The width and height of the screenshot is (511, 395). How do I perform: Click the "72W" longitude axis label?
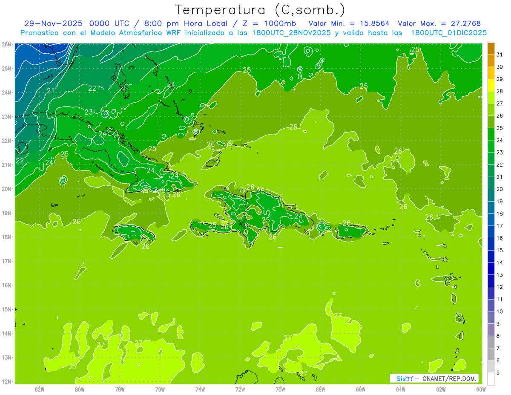pyautogui.click(x=240, y=389)
